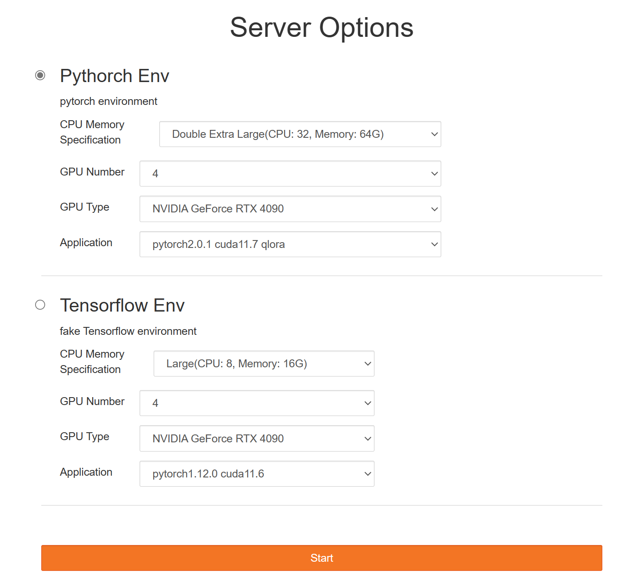This screenshot has height=581, width=630.
Task: Open the Pythorch GPU Number dropdown
Action: (290, 174)
